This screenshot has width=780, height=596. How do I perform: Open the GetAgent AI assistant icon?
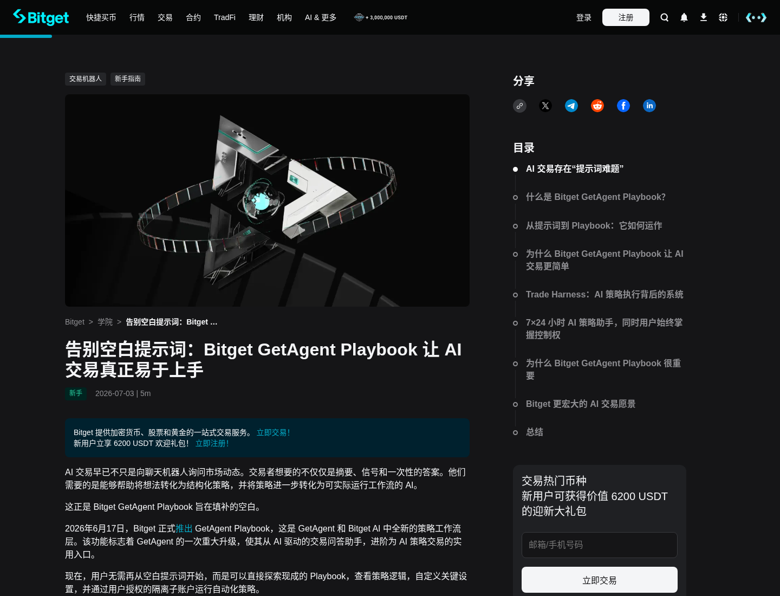756,17
